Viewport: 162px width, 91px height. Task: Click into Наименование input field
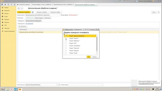point(43,15)
